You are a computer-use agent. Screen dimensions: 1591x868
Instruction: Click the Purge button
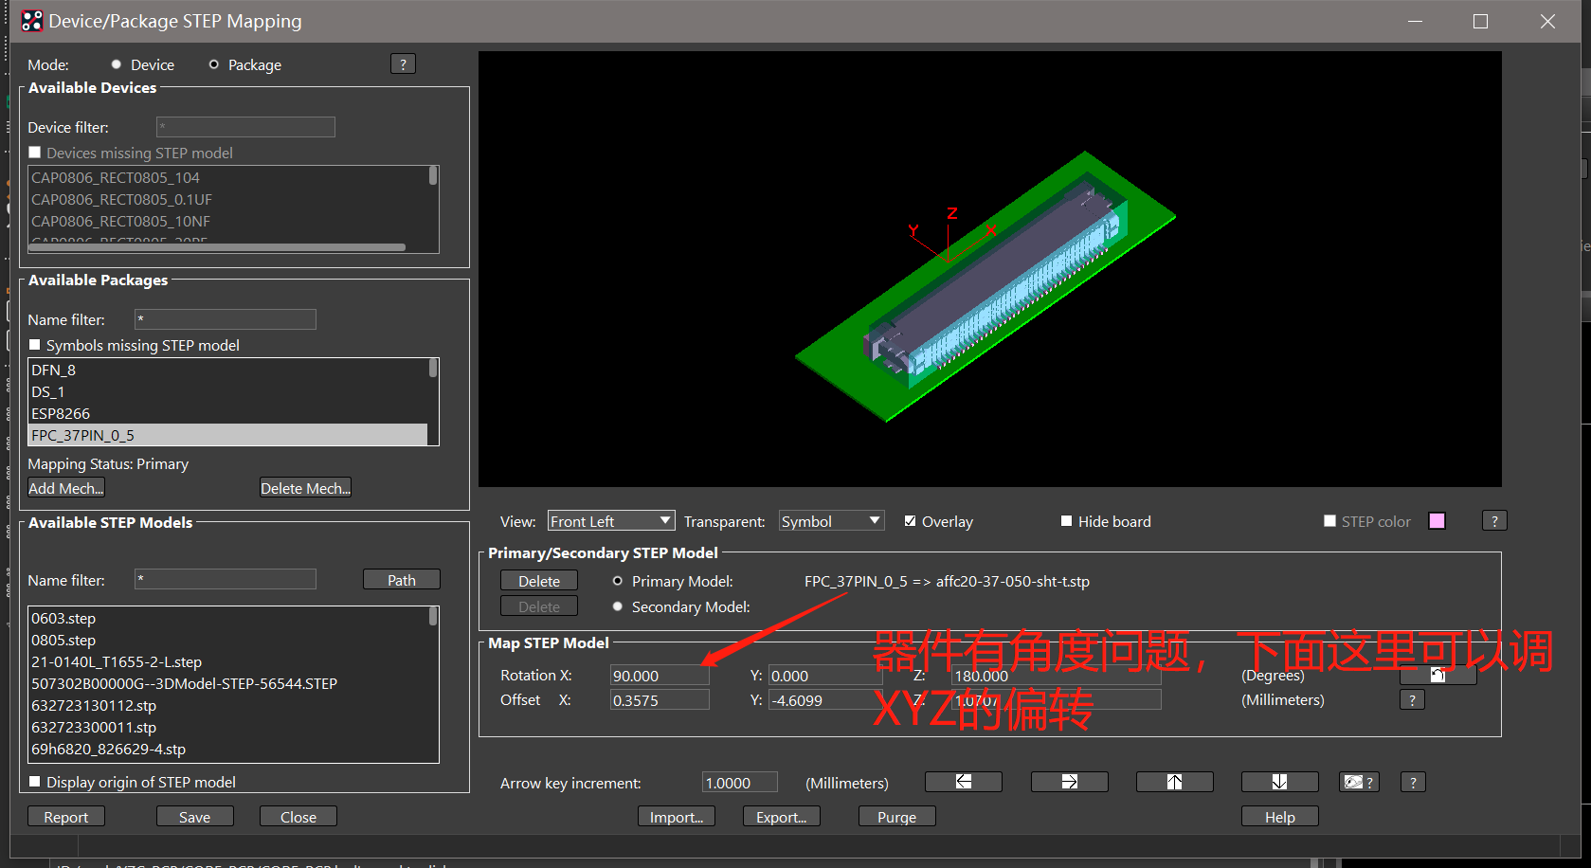(x=897, y=817)
